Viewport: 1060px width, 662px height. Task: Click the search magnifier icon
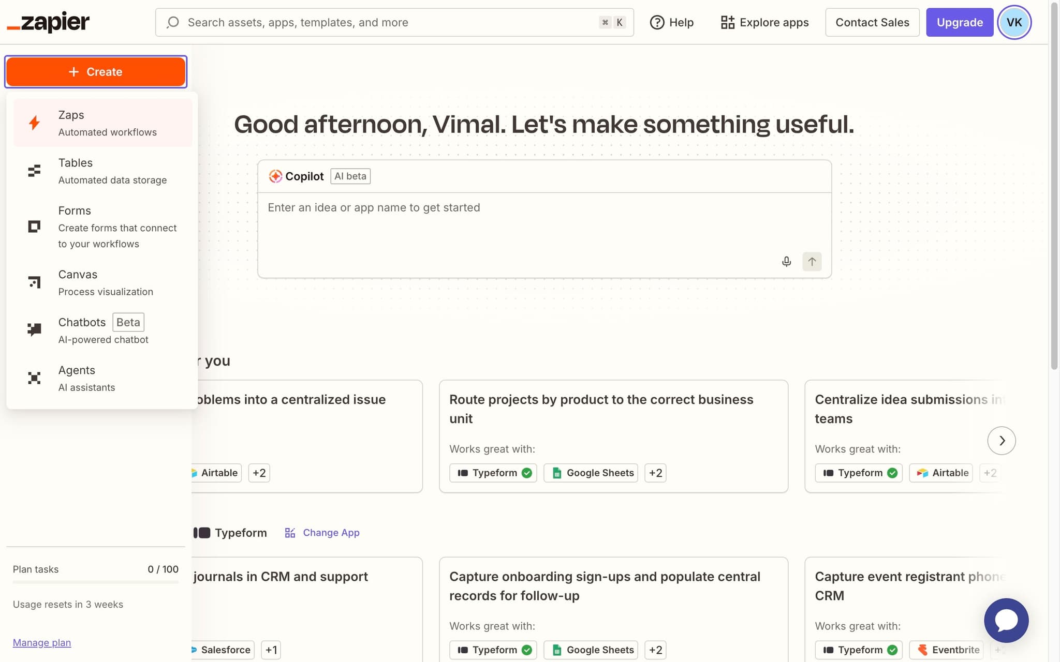point(173,22)
